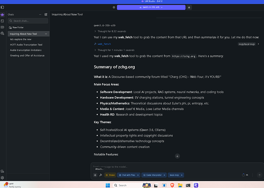Focus the Search chats field
264x188 pixels.
coord(28,21)
